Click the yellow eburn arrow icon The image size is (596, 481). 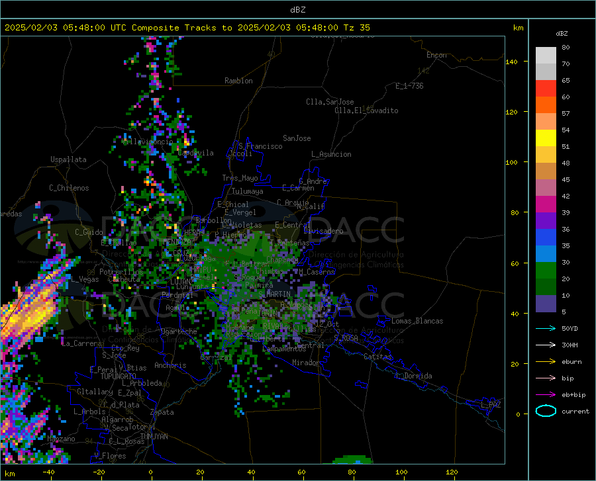click(x=546, y=361)
